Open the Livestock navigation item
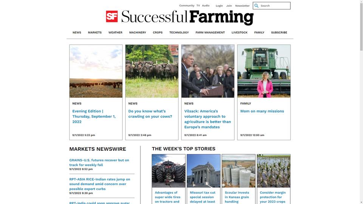 [x=239, y=32]
